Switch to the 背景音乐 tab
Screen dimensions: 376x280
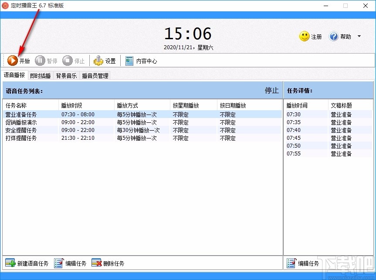pos(66,75)
